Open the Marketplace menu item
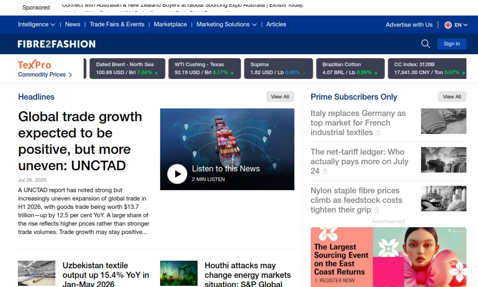This screenshot has height=287, width=478. tap(170, 24)
